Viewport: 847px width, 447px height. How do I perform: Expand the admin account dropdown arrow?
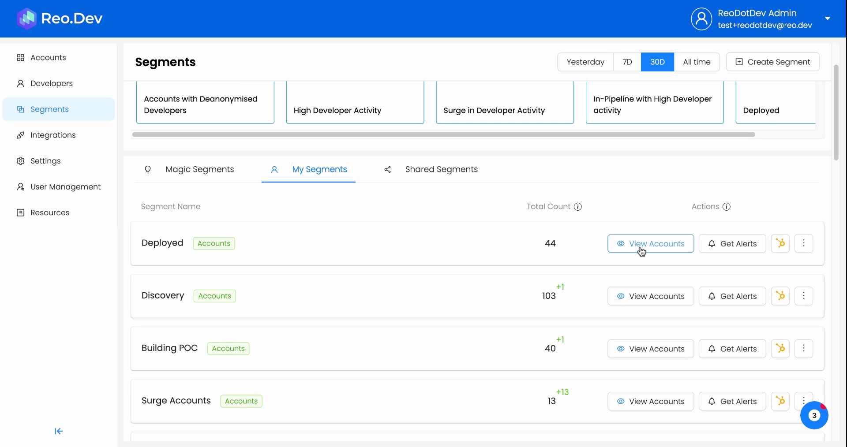[828, 19]
